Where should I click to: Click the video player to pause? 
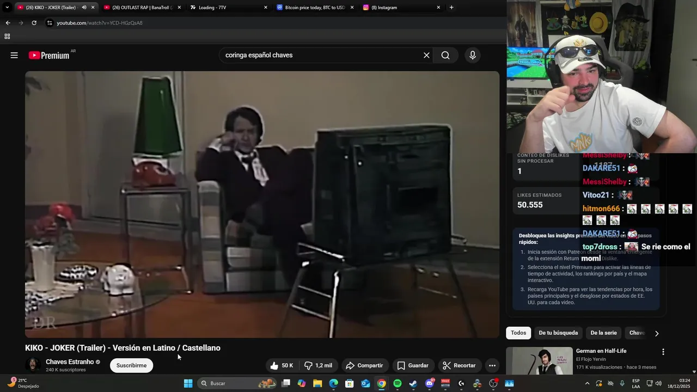tap(262, 204)
